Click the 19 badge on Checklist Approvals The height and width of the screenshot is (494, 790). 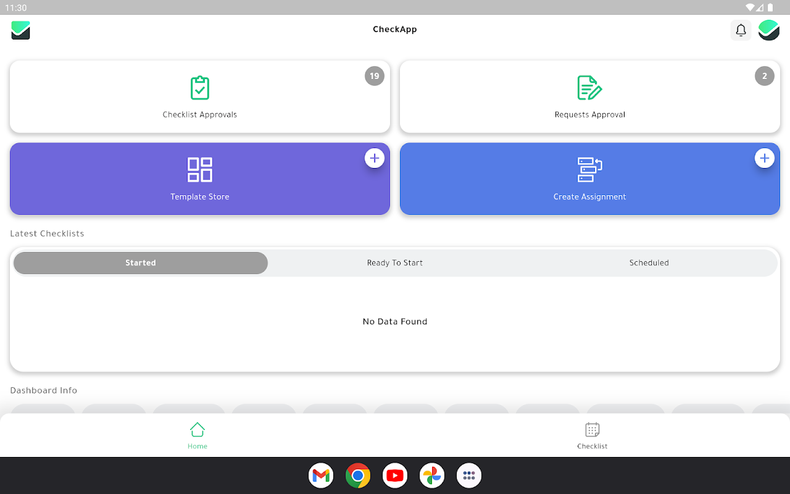(x=374, y=76)
